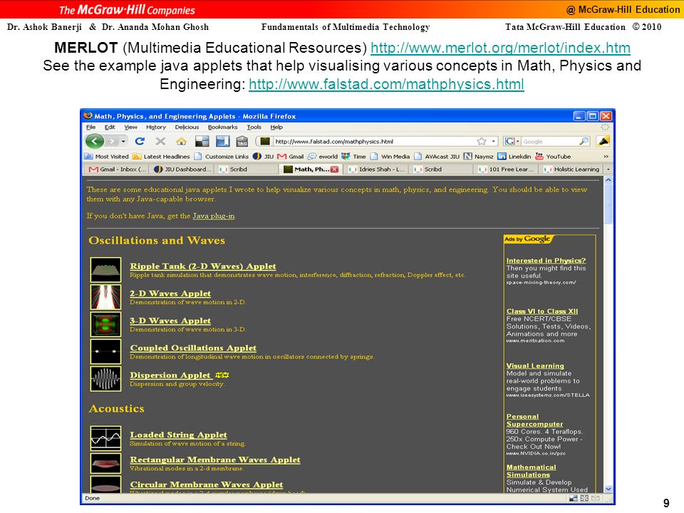The height and width of the screenshot is (513, 684).
Task: Reload the page with the refresh icon
Action: (140, 141)
